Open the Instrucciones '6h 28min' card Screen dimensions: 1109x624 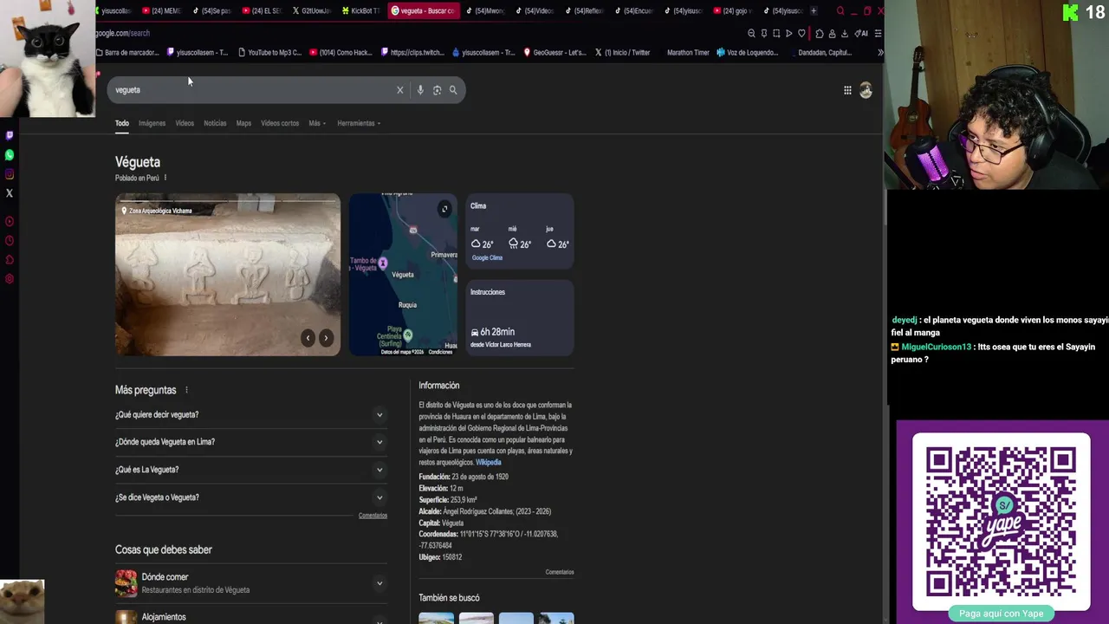(520, 317)
